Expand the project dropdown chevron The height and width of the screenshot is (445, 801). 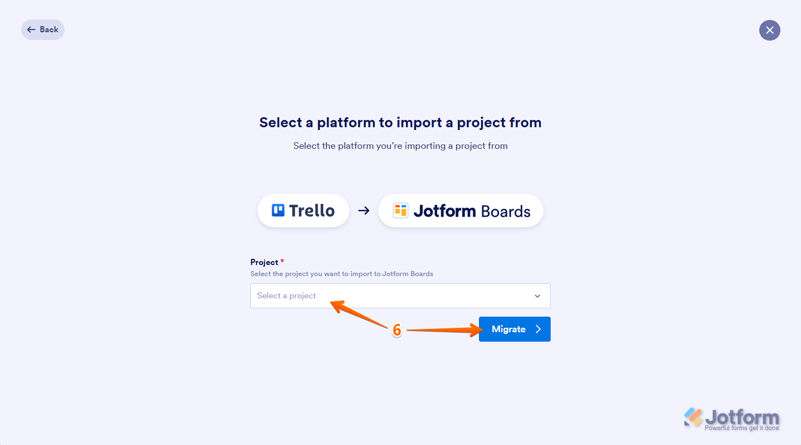(x=537, y=296)
